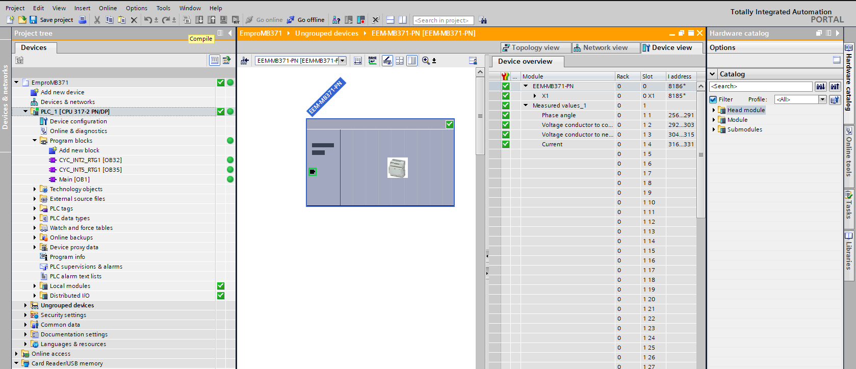Click green checkbox on device graphic
Viewport: 856px width, 369px height.
(x=449, y=124)
